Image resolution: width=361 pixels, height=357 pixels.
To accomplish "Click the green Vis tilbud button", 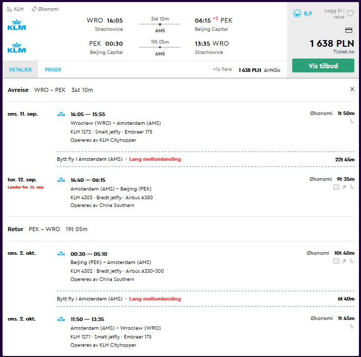I will (x=323, y=66).
